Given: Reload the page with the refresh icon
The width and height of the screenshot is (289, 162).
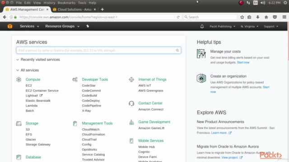Looking at the screenshot, I should 178,17.
